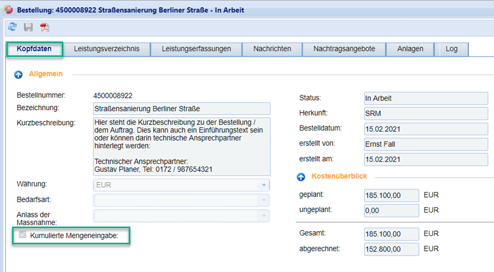The height and width of the screenshot is (272, 494).
Task: Click the save disk icon
Action: coord(28,27)
